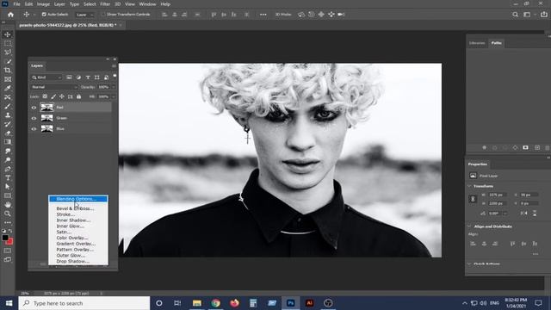The width and height of the screenshot is (551, 310).
Task: Open the workspace switcher icon
Action: tap(527, 15)
